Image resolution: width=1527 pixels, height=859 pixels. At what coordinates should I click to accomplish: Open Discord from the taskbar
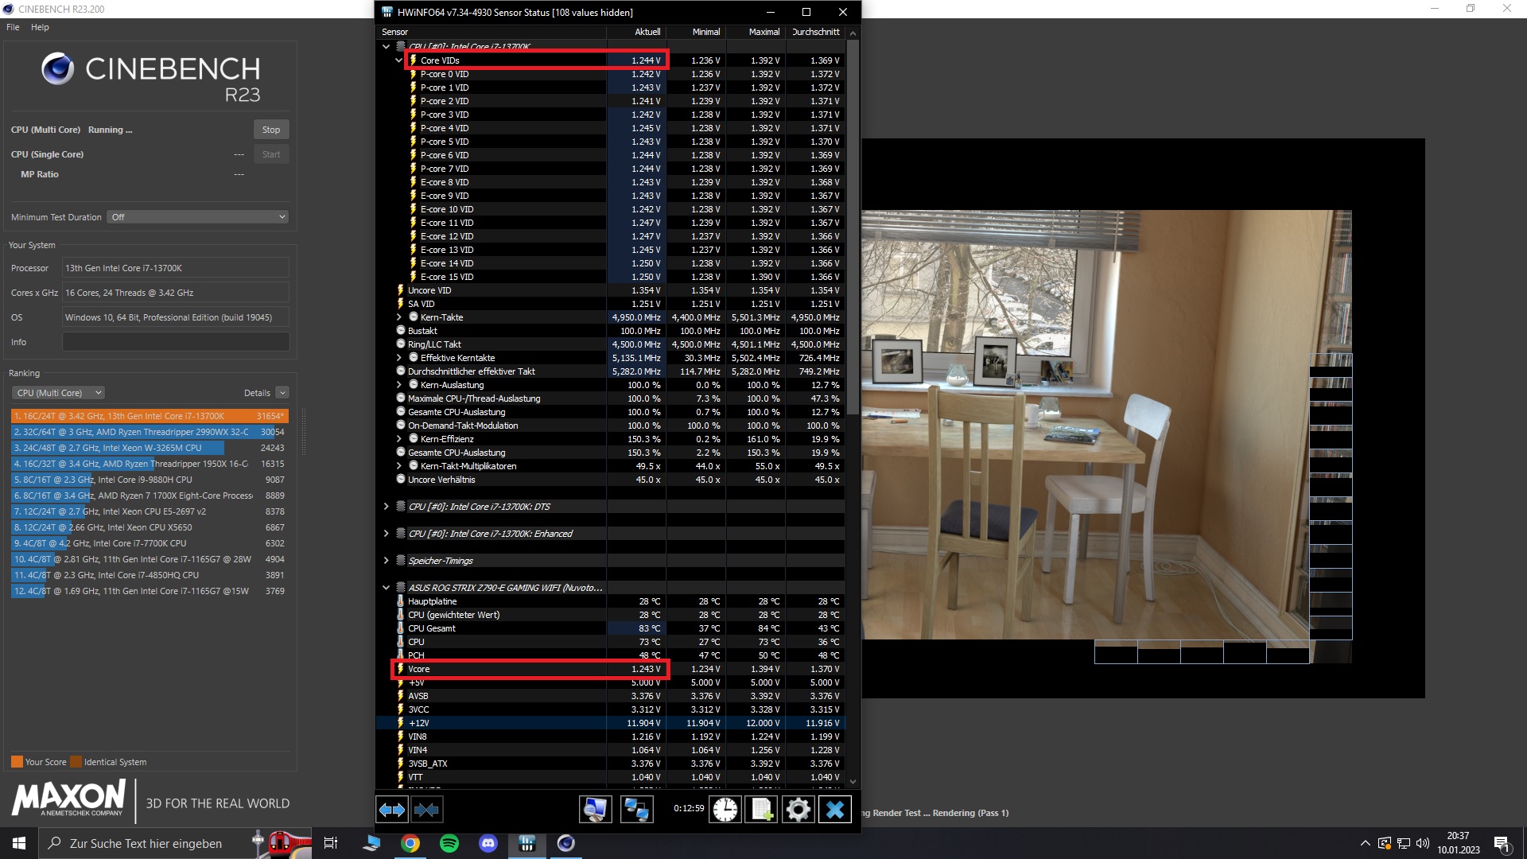tap(488, 843)
